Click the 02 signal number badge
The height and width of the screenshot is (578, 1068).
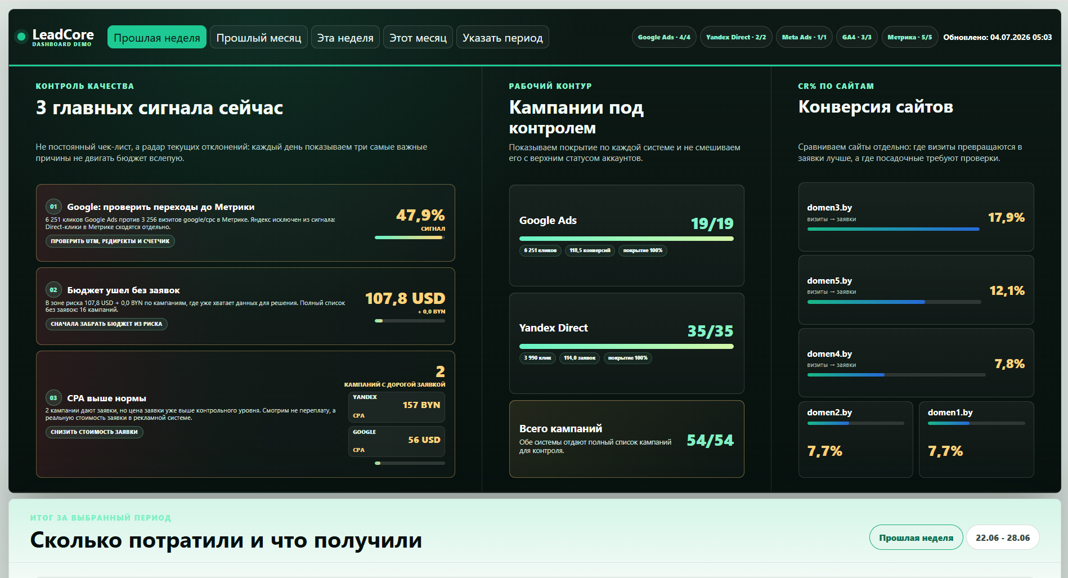pyautogui.click(x=53, y=290)
